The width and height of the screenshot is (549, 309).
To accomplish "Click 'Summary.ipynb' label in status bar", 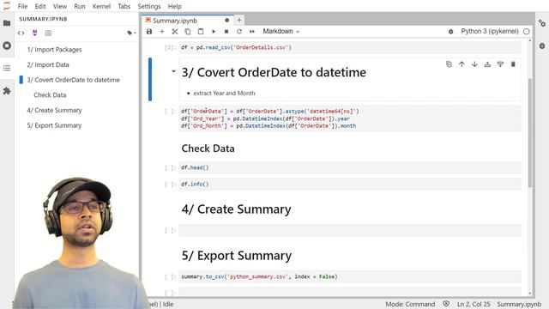I will point(519,304).
